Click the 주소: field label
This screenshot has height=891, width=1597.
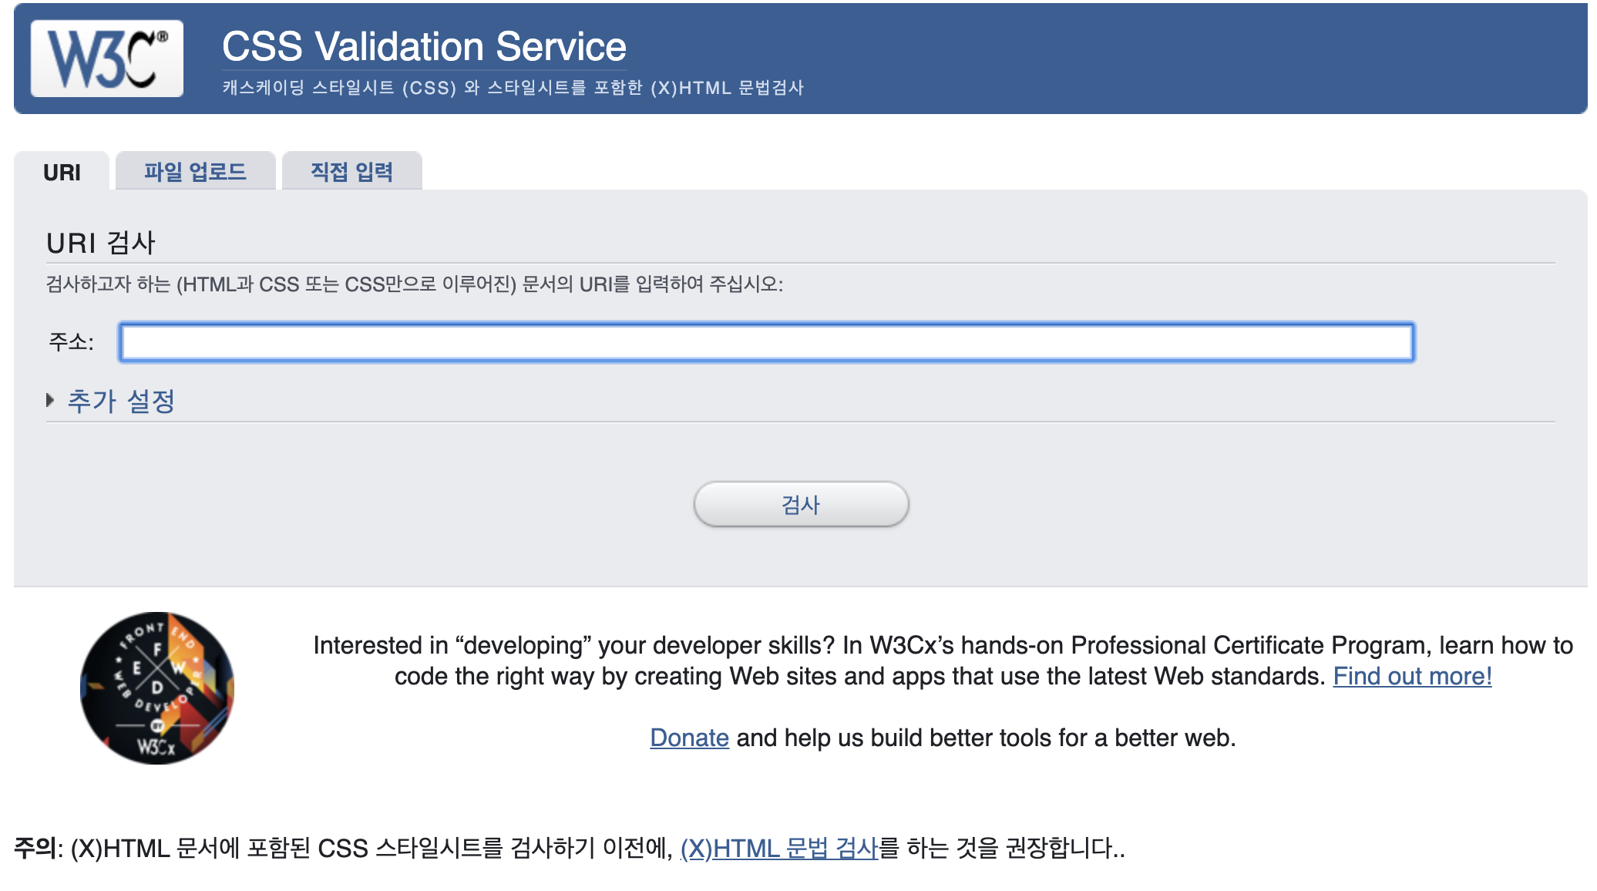71,341
